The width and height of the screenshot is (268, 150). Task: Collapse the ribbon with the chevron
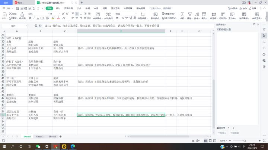tap(264, 8)
